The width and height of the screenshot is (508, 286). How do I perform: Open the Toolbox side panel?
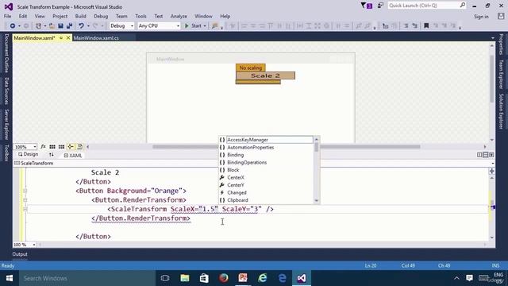coord(6,153)
